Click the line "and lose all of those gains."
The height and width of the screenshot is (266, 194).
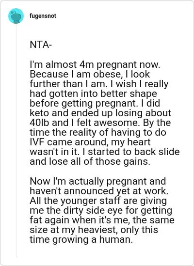pyautogui.click(x=90, y=161)
